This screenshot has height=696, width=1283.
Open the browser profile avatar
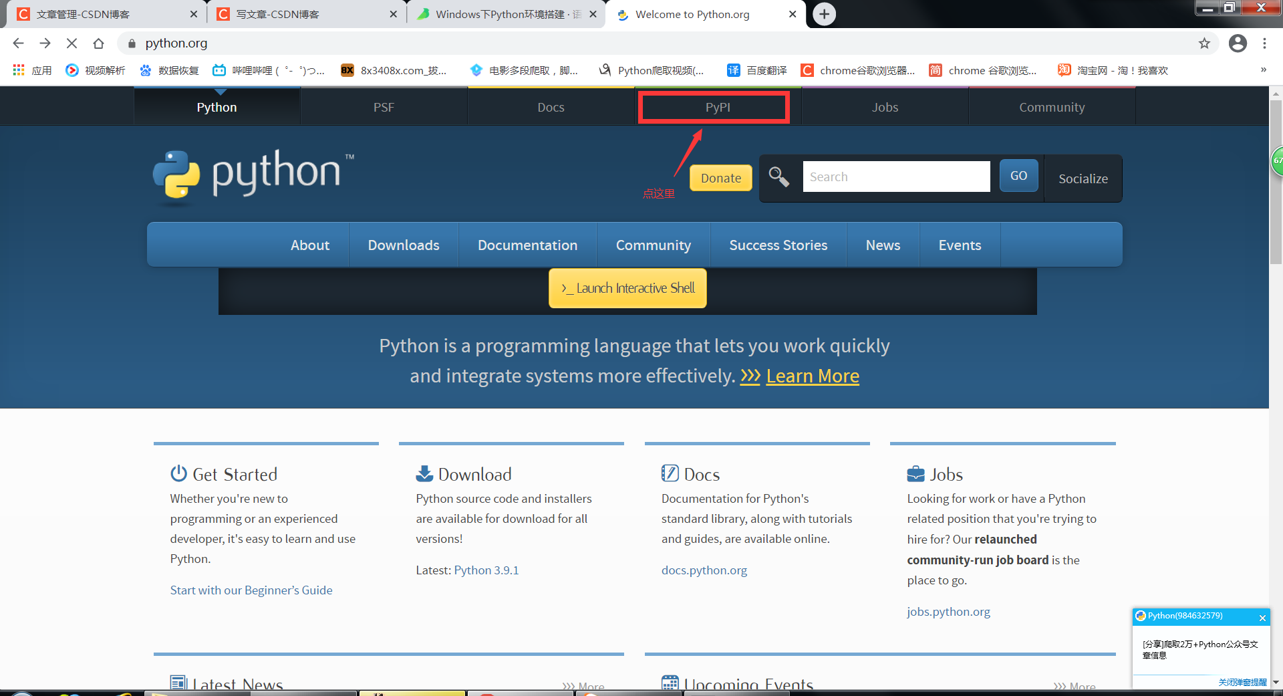pyautogui.click(x=1238, y=43)
